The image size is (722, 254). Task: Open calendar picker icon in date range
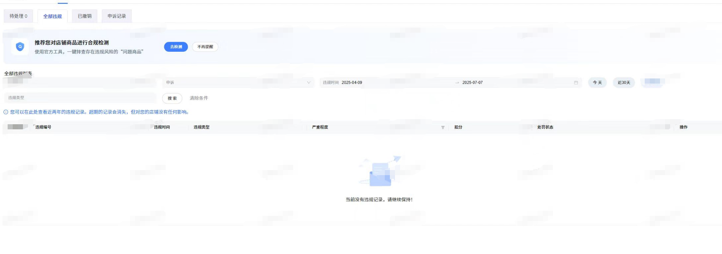click(576, 82)
